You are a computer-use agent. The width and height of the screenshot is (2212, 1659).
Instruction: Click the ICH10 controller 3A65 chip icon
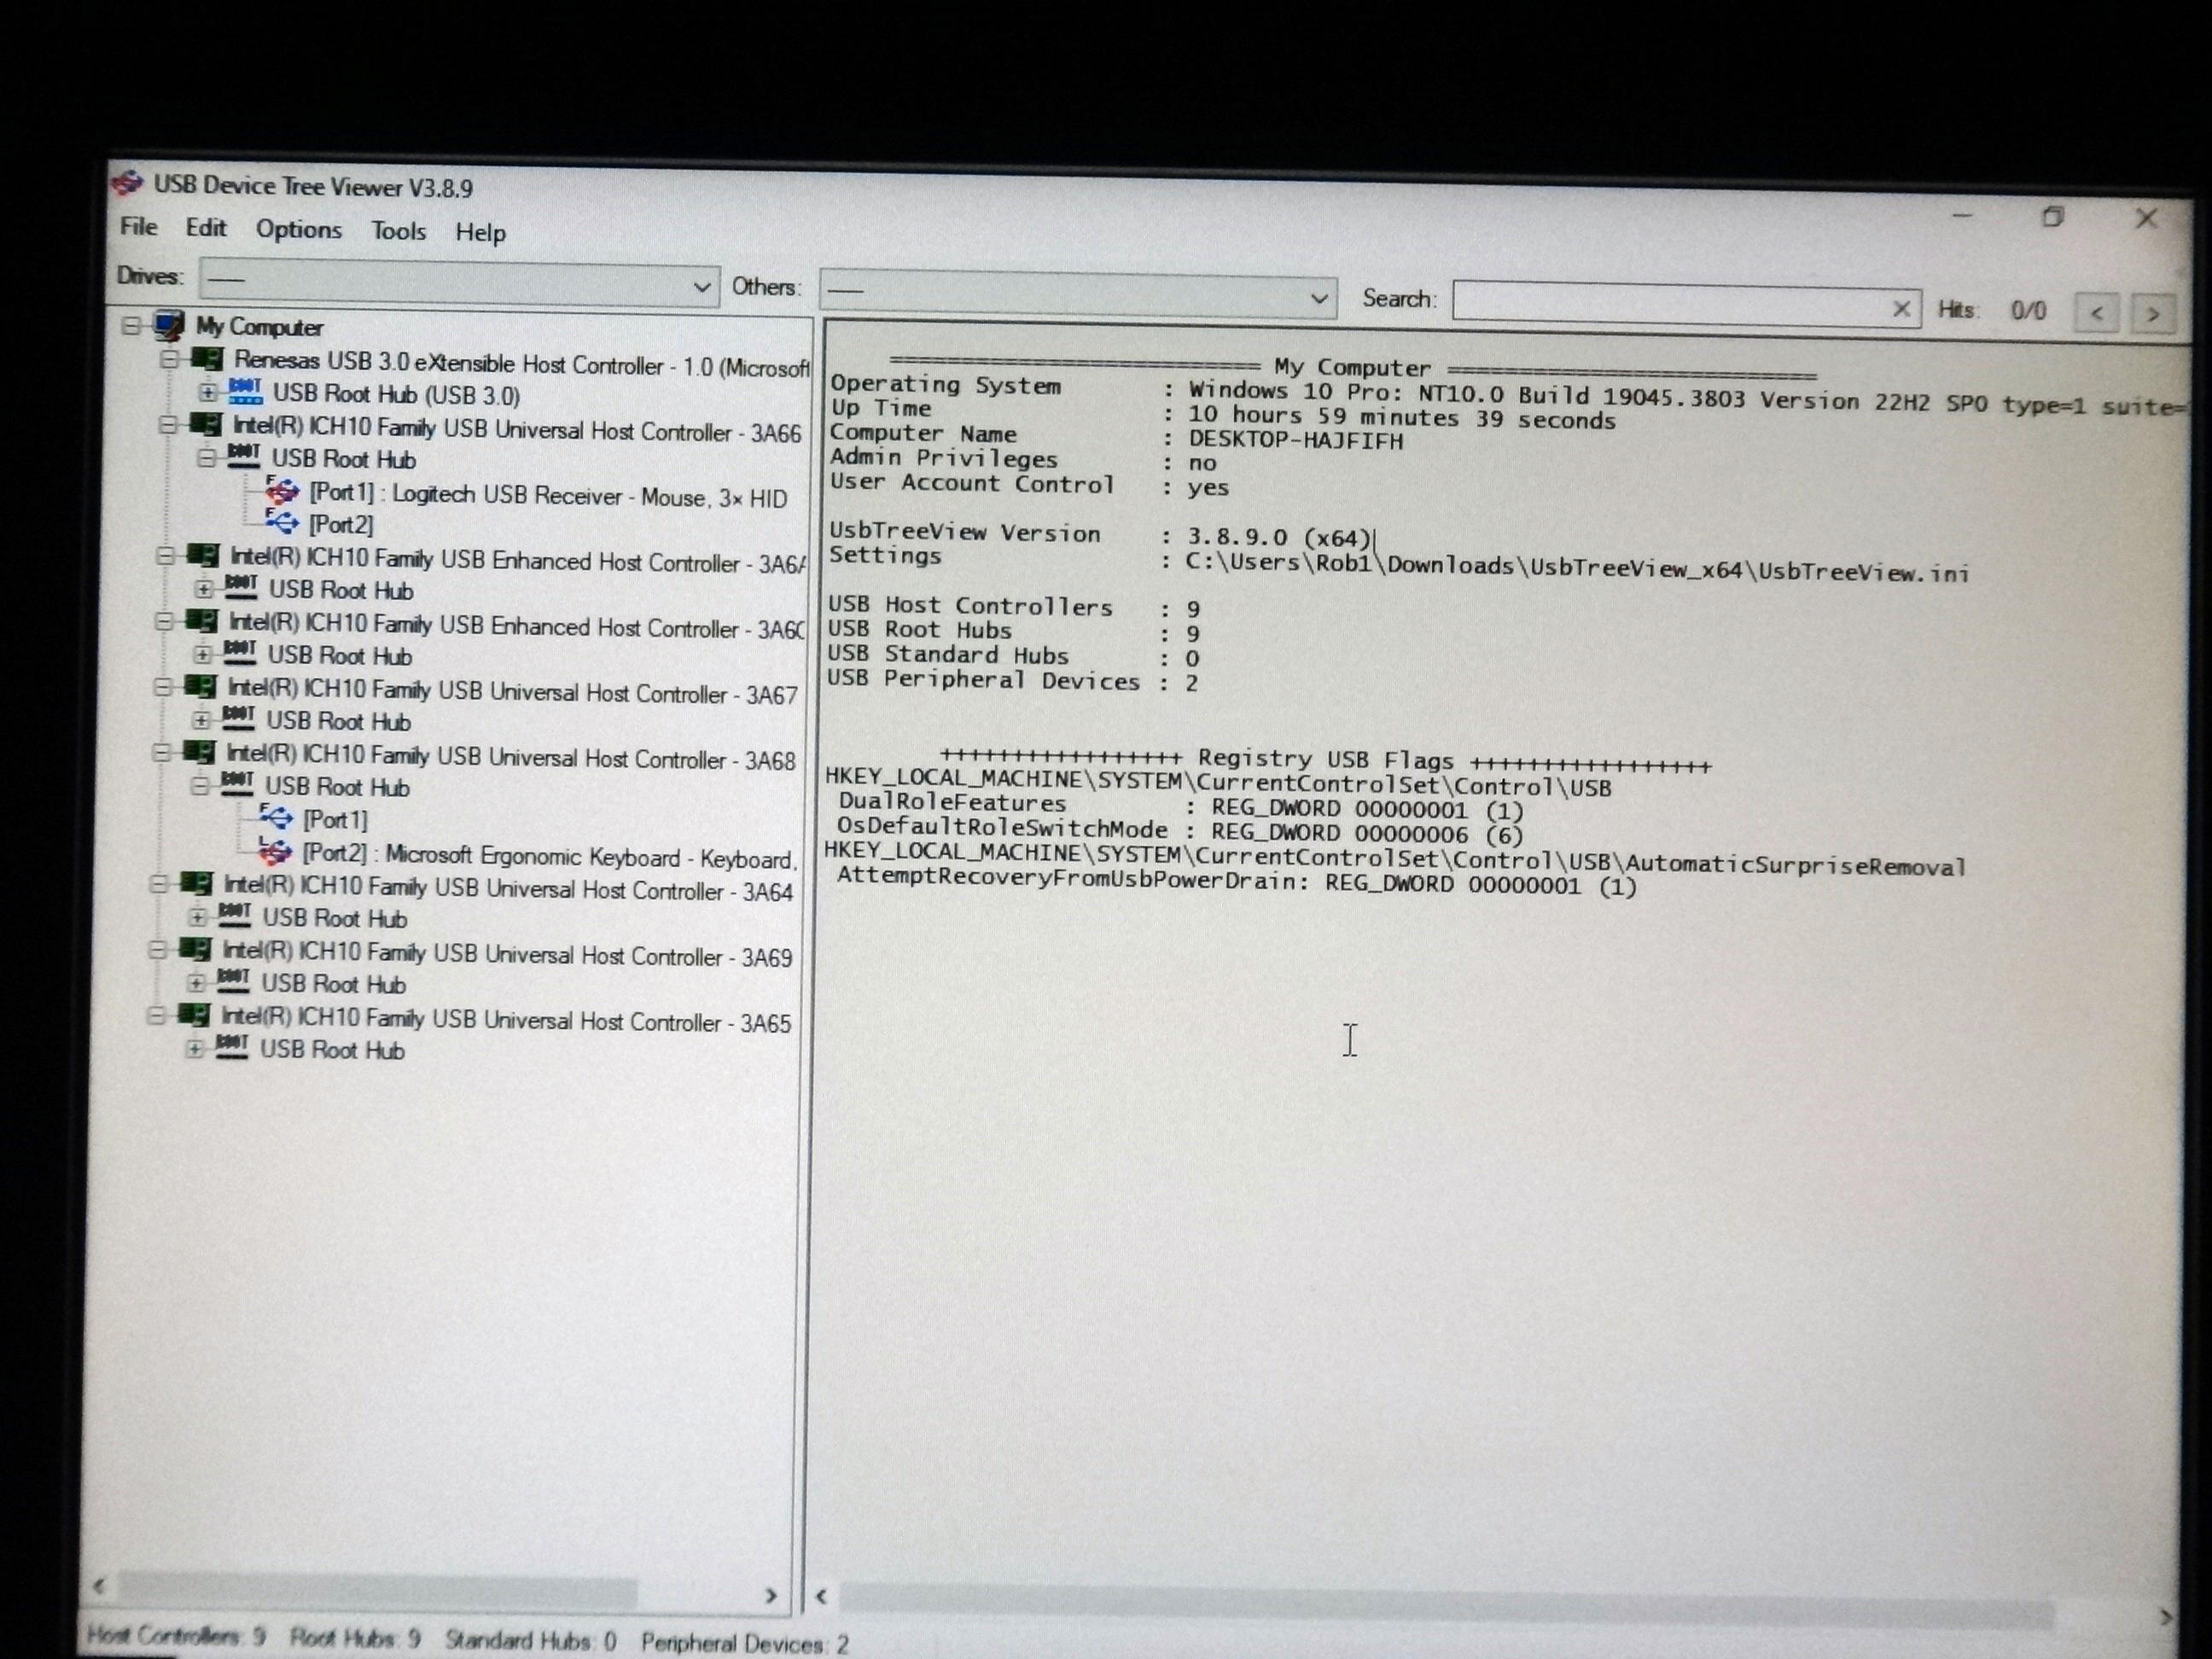[193, 1014]
